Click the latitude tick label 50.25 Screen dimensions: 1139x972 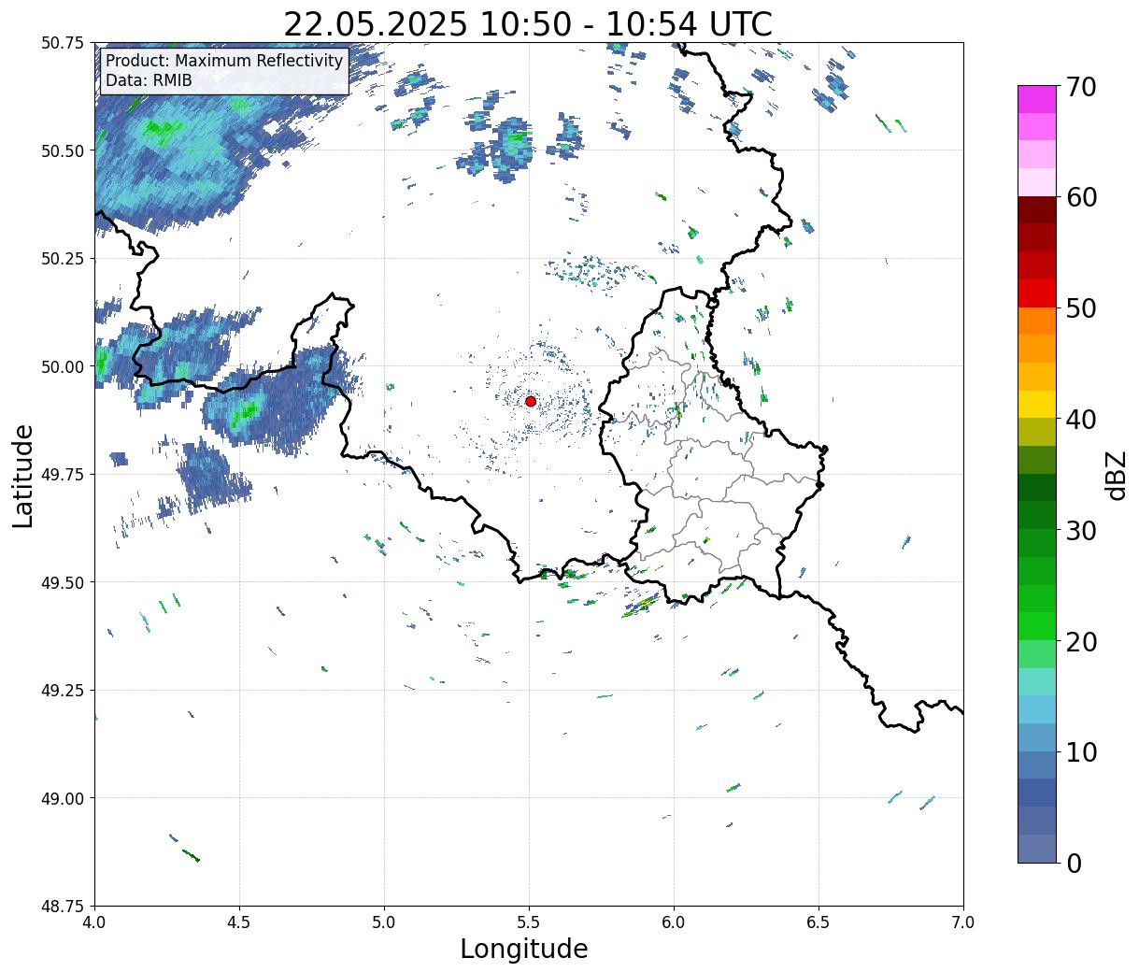tap(63, 259)
